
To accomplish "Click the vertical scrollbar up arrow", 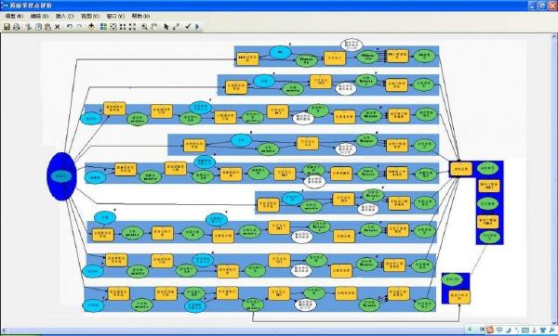I will coord(554,36).
